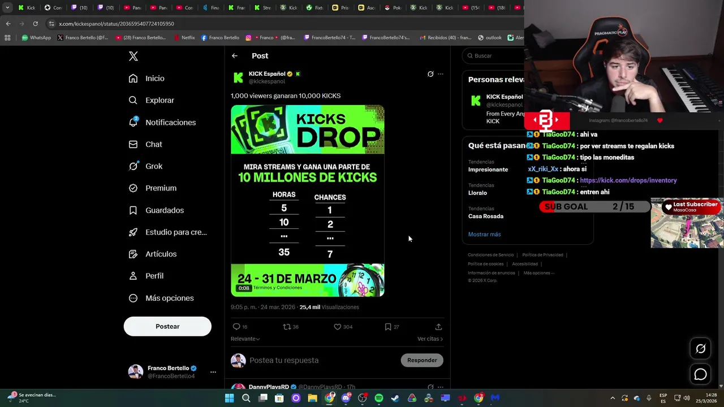
Task: Show hidden system tray icons
Action: tap(613, 398)
